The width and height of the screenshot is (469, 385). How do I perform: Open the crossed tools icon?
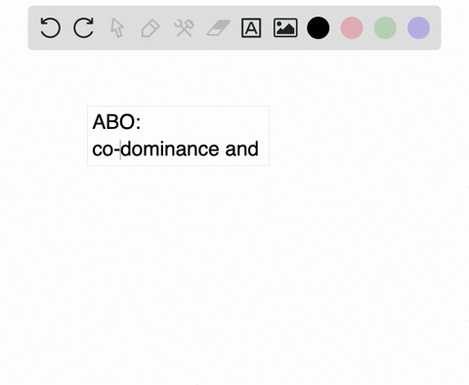tap(184, 28)
